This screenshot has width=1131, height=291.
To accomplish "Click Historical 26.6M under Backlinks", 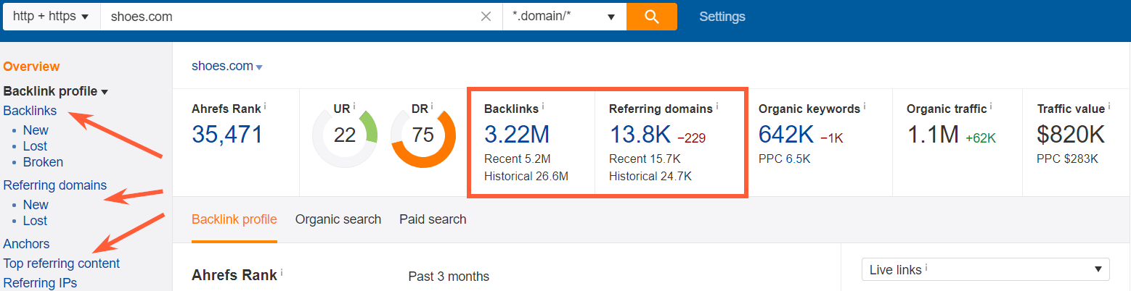I will [526, 176].
